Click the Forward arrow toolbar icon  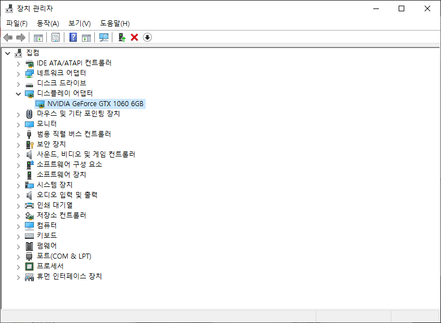pos(21,37)
